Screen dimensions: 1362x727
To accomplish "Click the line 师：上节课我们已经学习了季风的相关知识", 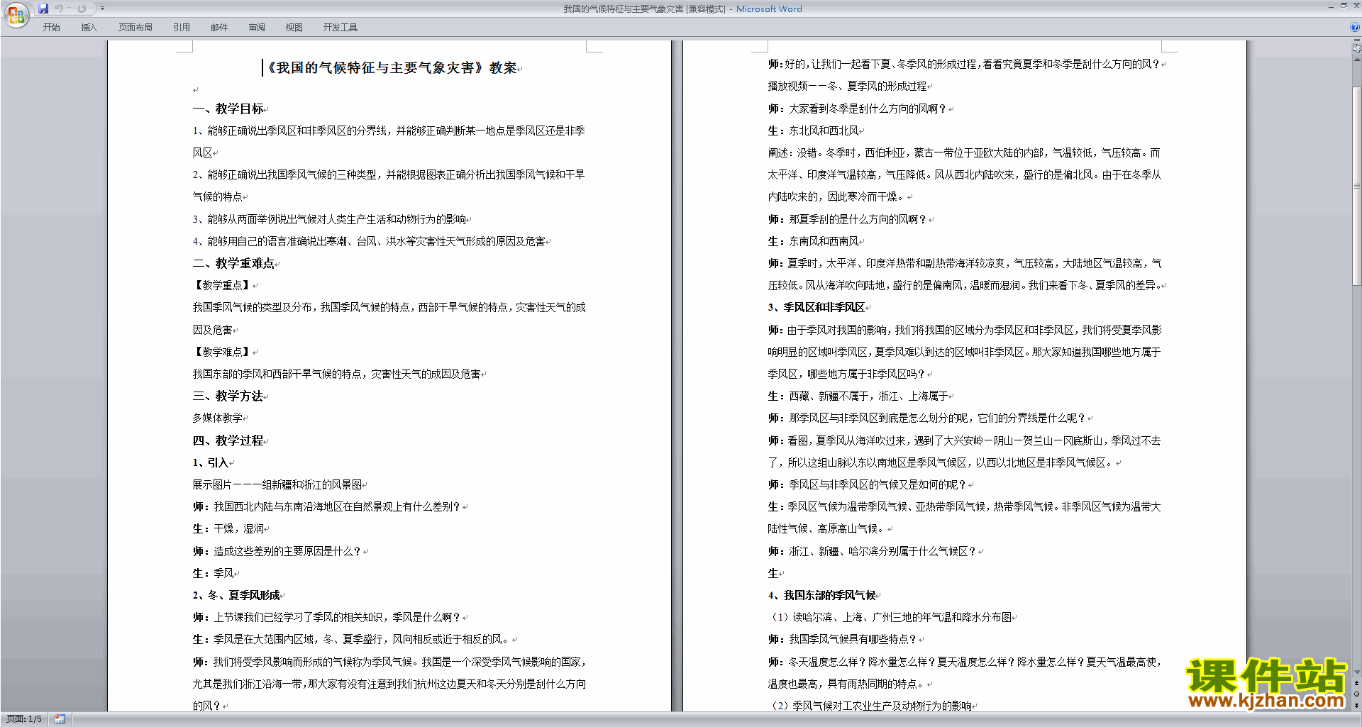I will tap(327, 617).
